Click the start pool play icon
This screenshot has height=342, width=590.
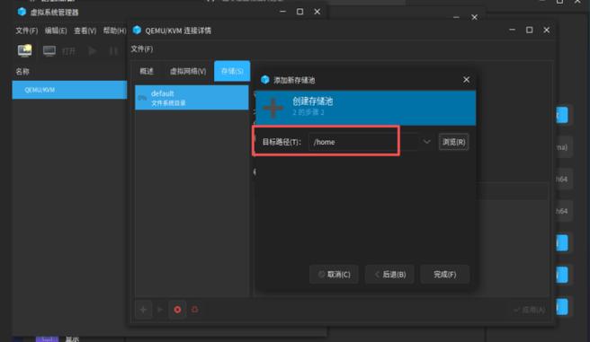click(x=160, y=310)
